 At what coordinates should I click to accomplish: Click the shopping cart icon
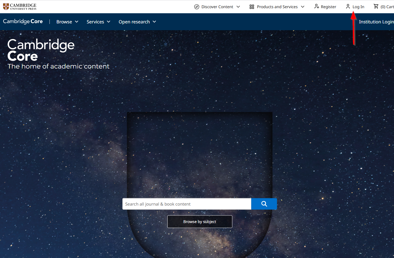coord(376,6)
